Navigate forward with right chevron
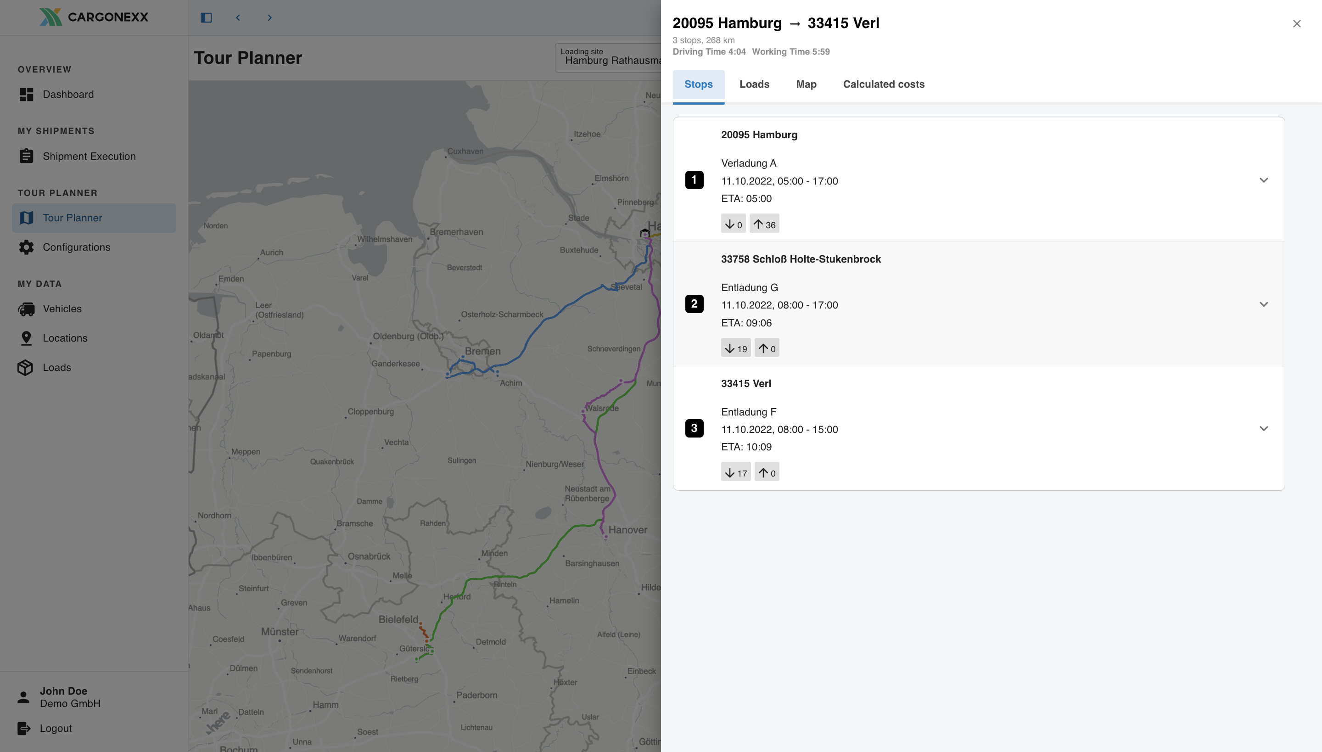Image resolution: width=1322 pixels, height=752 pixels. tap(269, 17)
